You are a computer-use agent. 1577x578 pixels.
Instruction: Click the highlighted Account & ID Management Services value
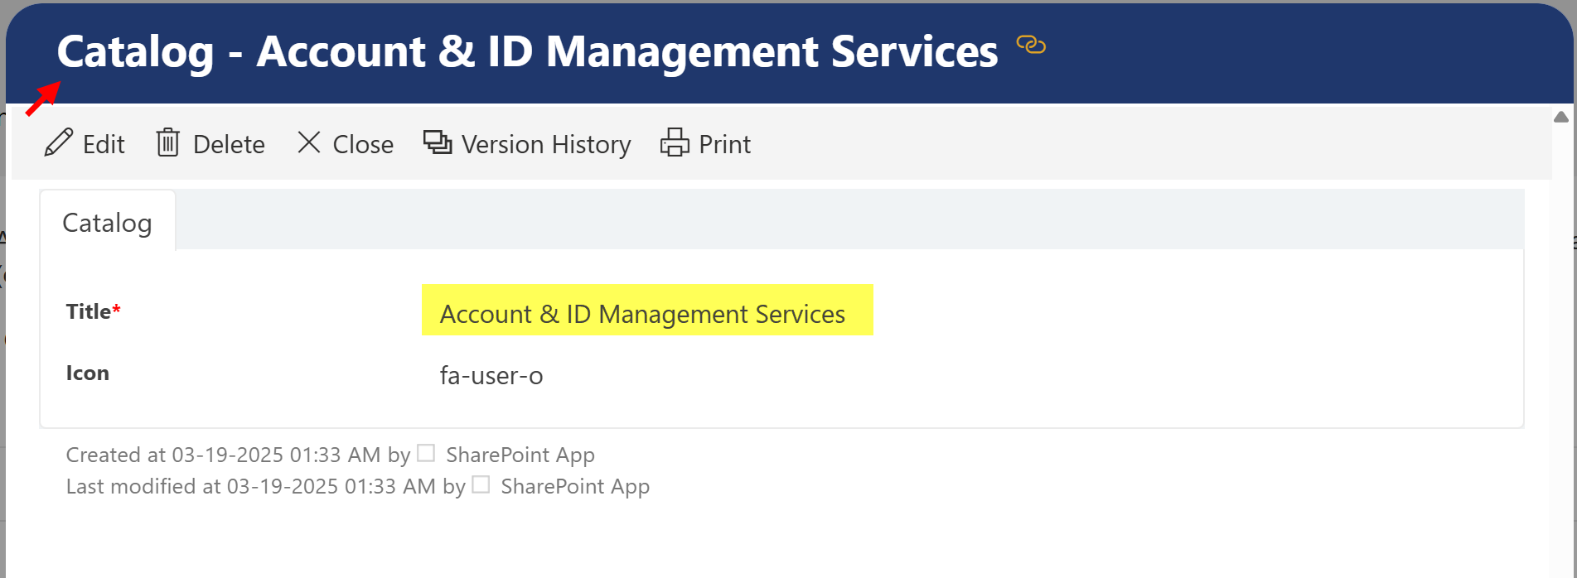click(x=642, y=314)
